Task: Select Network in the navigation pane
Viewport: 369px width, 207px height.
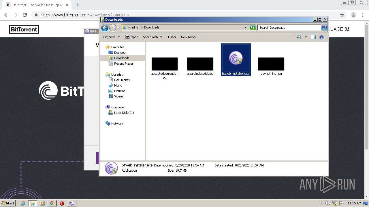Action: coord(114,124)
